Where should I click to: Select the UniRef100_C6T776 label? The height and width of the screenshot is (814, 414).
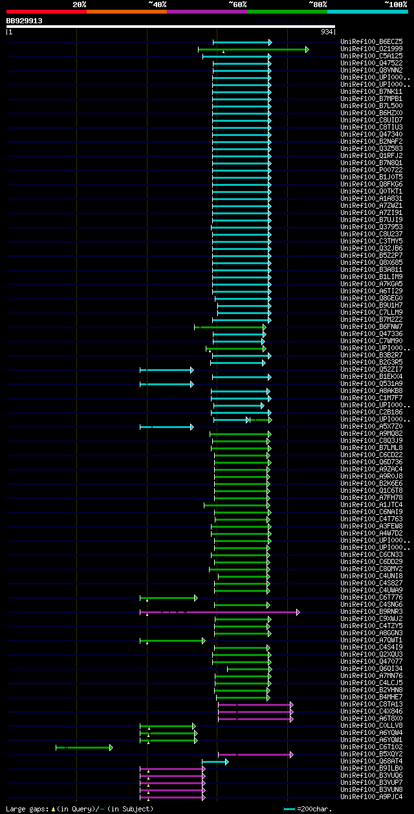(373, 598)
